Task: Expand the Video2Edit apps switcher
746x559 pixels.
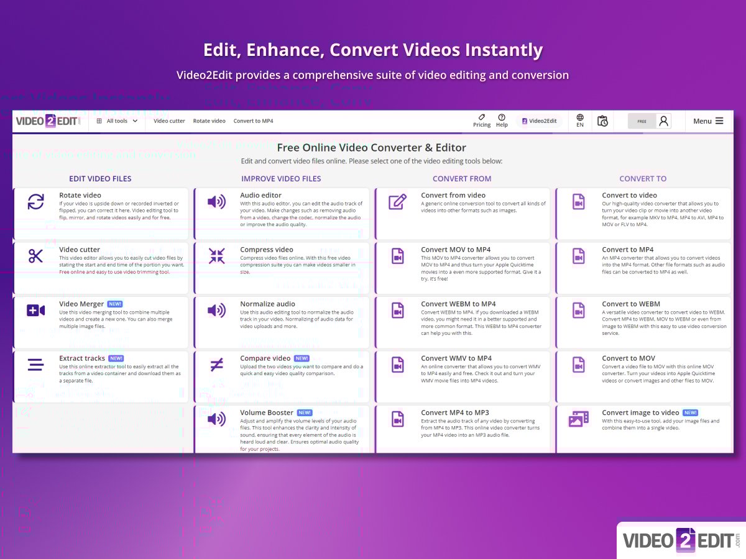Action: coord(538,120)
